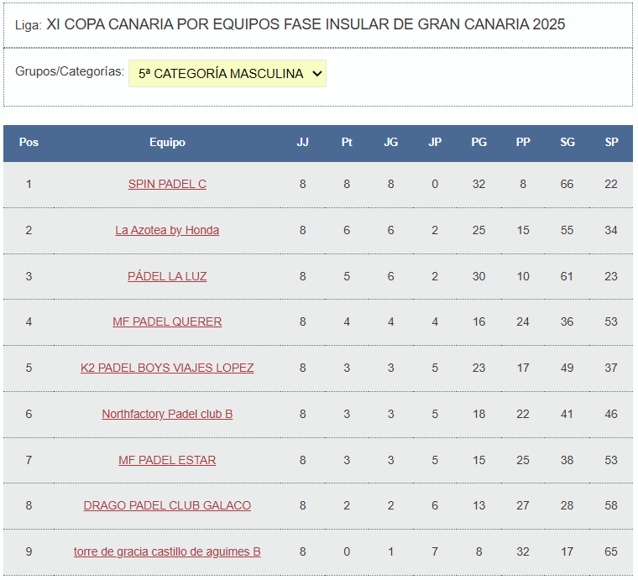Open the Grupos/Categorías dropdown
The width and height of the screenshot is (638, 580).
click(x=227, y=74)
